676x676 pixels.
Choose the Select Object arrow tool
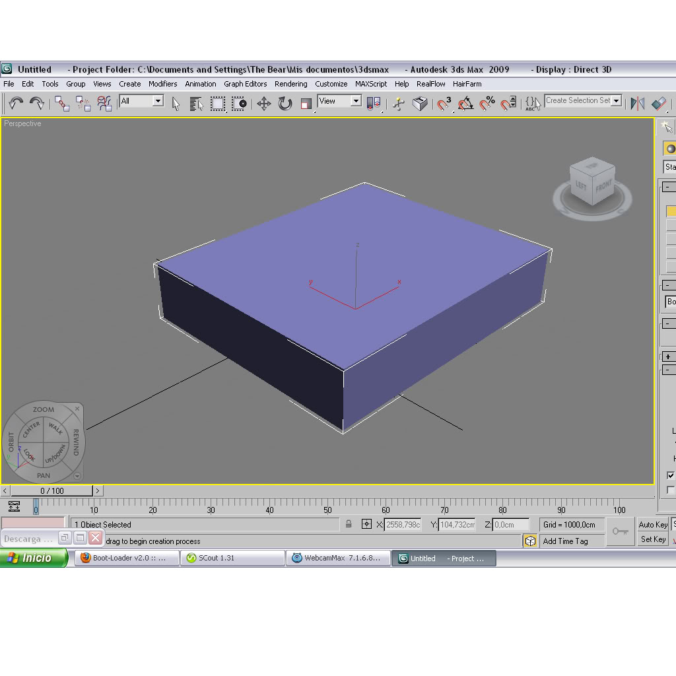point(176,104)
